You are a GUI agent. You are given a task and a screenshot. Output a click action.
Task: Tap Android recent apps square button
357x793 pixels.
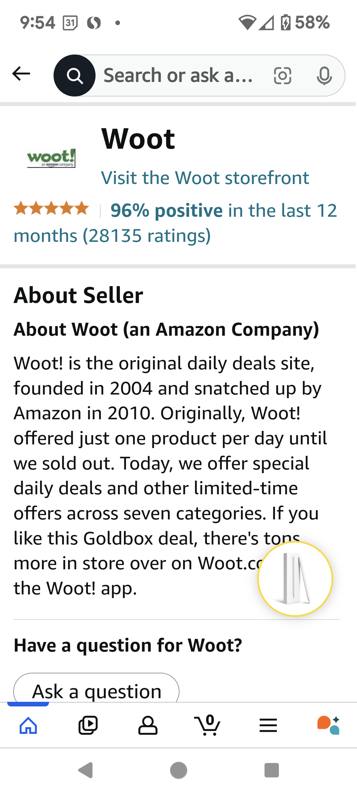pyautogui.click(x=272, y=771)
